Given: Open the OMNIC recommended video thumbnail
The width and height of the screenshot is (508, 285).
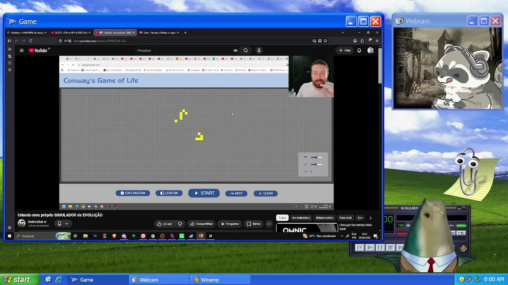Looking at the screenshot, I should [x=307, y=228].
